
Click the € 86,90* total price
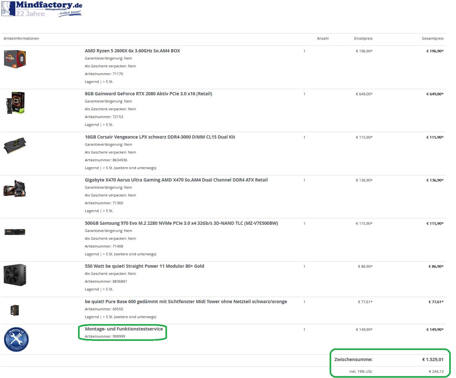[436, 266]
